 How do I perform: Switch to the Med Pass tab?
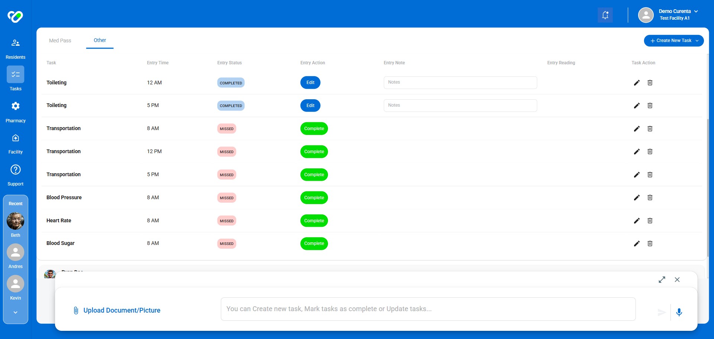coord(60,41)
